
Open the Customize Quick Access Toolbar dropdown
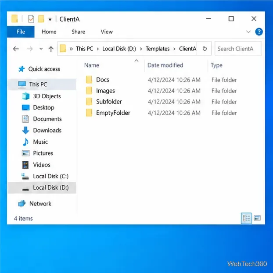[x=50, y=19]
